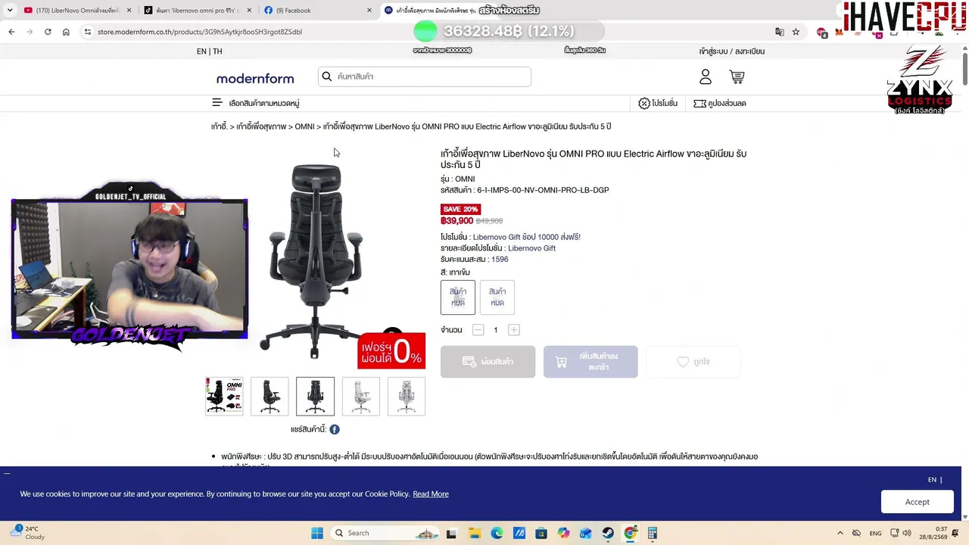Launch Microsoft Edge from the taskbar
969x545 pixels.
pos(497,533)
